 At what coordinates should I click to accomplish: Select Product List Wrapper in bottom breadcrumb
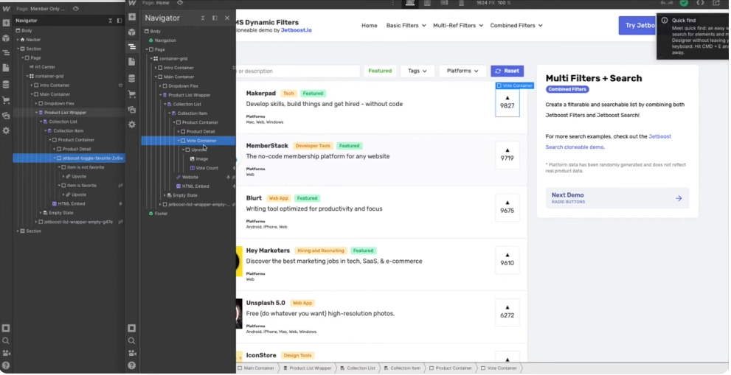pos(307,368)
